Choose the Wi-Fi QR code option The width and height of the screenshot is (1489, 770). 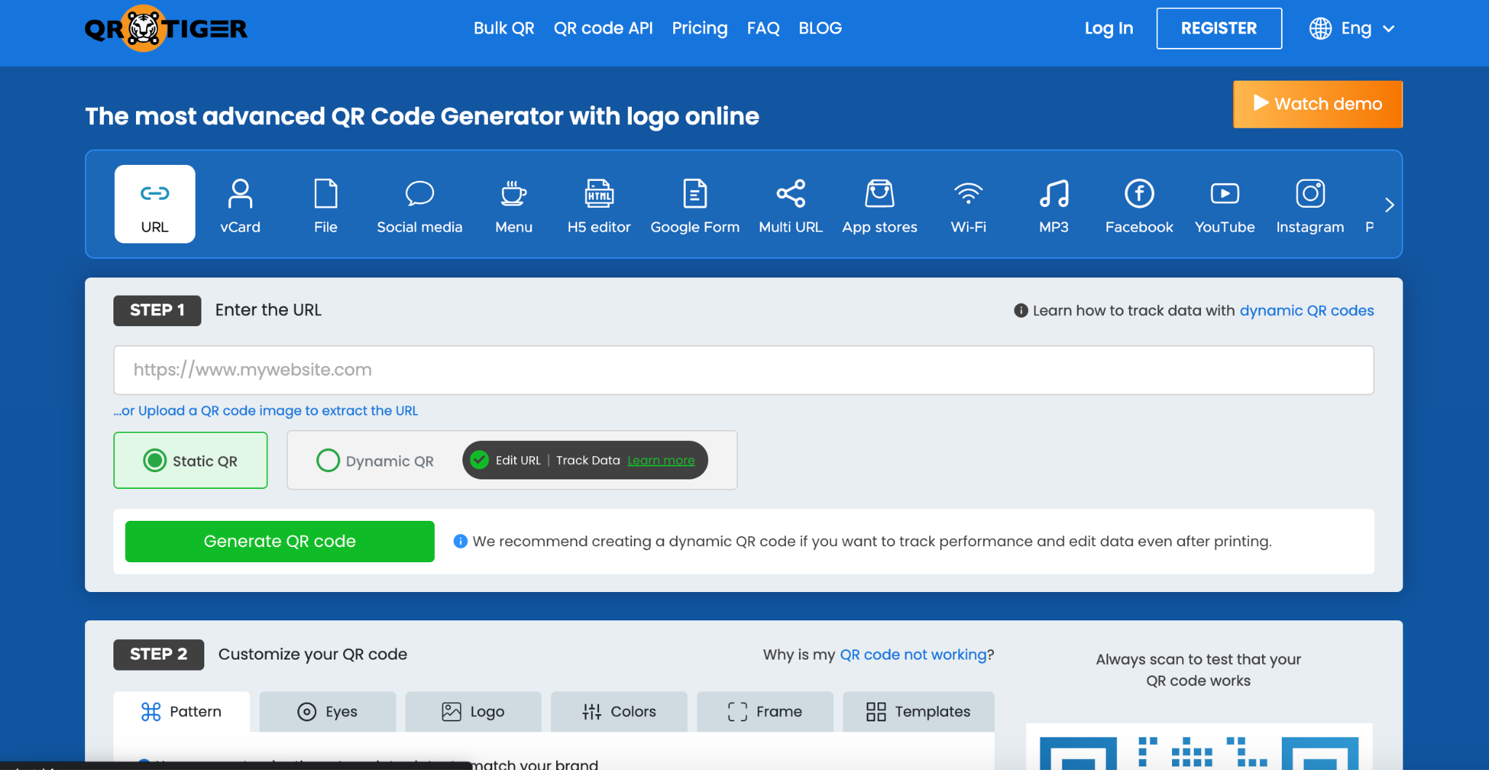(x=967, y=204)
